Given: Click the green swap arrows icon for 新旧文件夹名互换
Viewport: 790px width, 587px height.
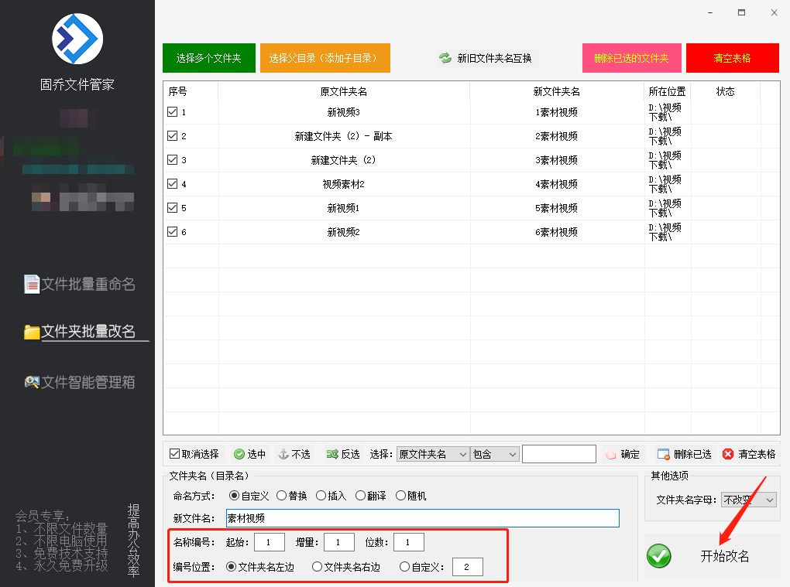Looking at the screenshot, I should [x=445, y=58].
